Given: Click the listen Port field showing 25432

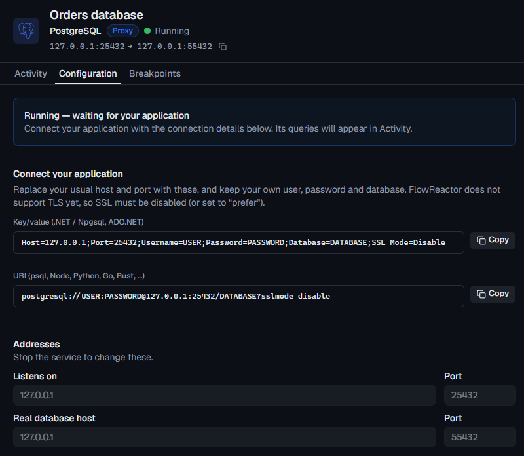Looking at the screenshot, I should [x=480, y=395].
